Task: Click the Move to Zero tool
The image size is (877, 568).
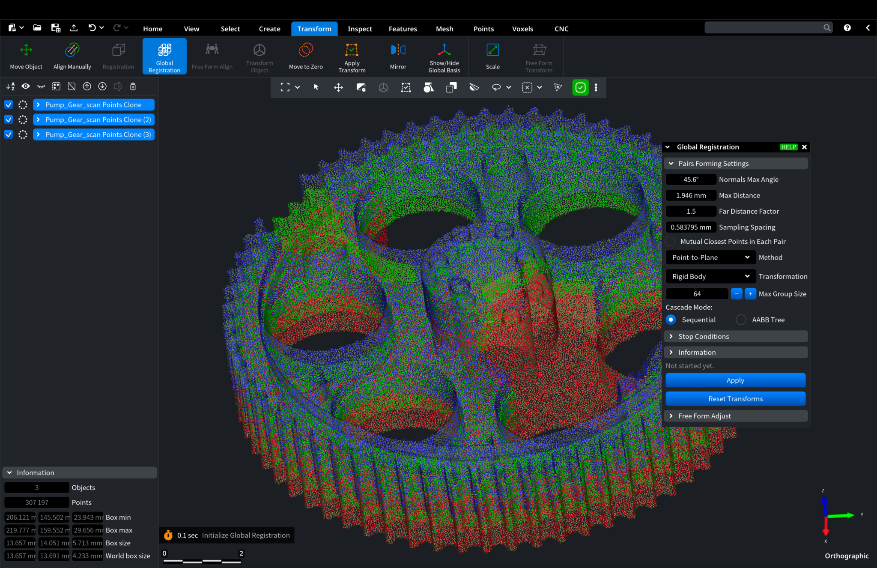Action: (305, 56)
